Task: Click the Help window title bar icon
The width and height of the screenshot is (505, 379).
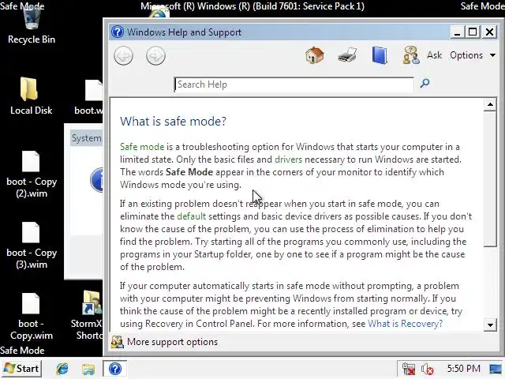Action: pos(118,32)
